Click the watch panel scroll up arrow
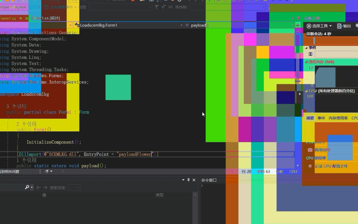 pos(195,195)
